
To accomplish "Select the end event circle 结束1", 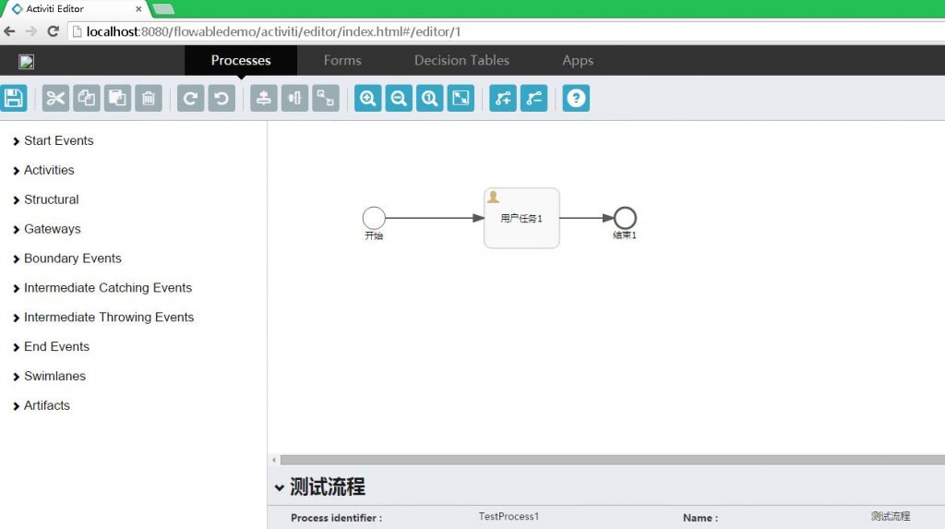I will click(625, 218).
